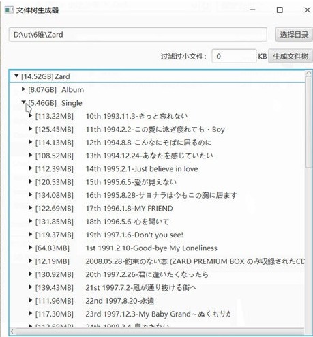Click the scrollbar up arrow
This screenshot has height=337, width=313.
point(308,73)
